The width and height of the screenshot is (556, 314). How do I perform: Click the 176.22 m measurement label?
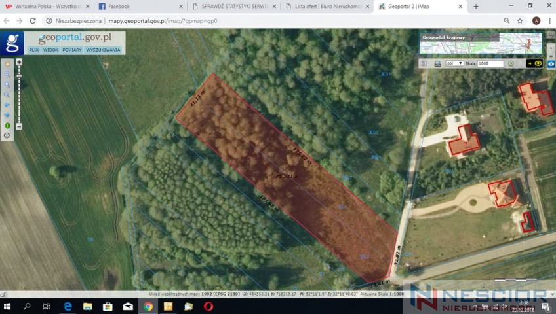click(x=302, y=156)
